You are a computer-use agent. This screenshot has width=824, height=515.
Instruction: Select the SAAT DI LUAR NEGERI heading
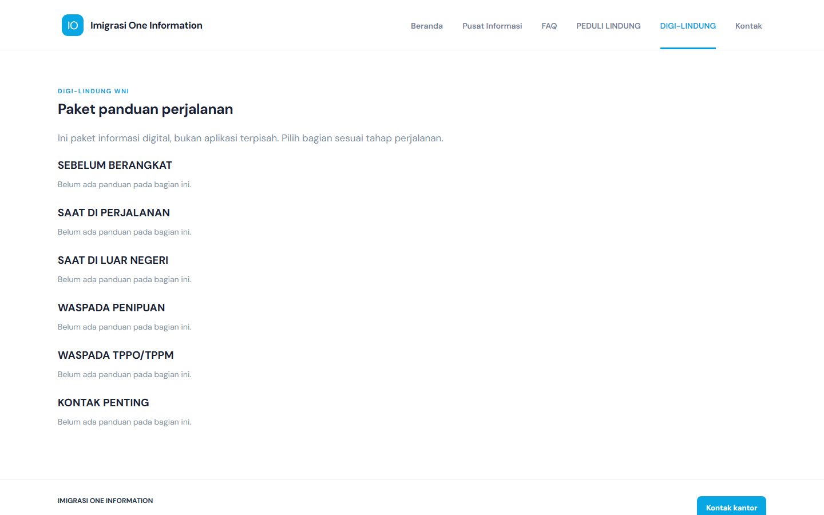(113, 260)
